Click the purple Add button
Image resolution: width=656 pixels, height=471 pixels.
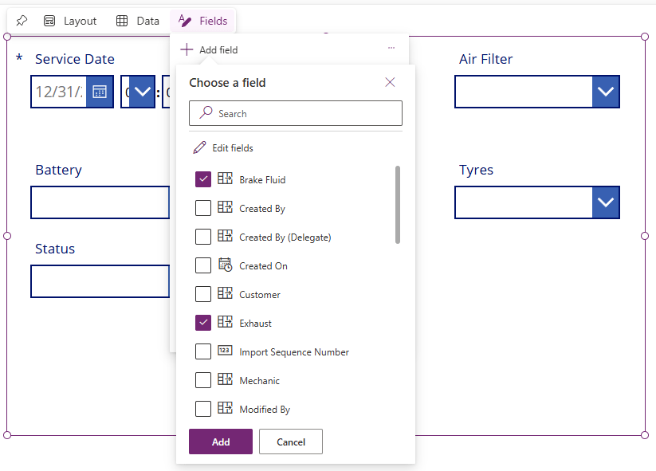221,442
